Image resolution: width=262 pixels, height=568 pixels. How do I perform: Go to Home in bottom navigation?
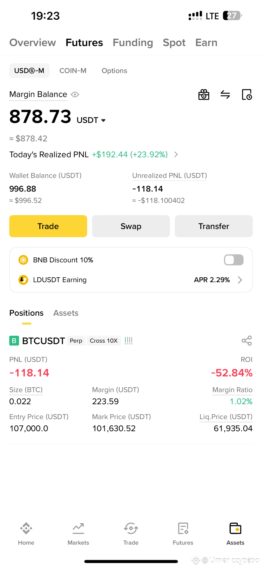pos(26,534)
